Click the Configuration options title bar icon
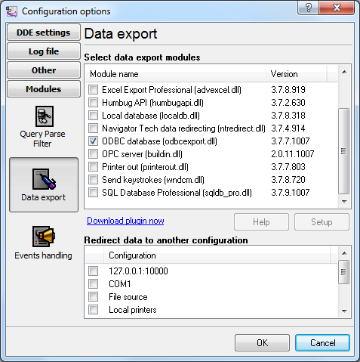 click(x=11, y=11)
